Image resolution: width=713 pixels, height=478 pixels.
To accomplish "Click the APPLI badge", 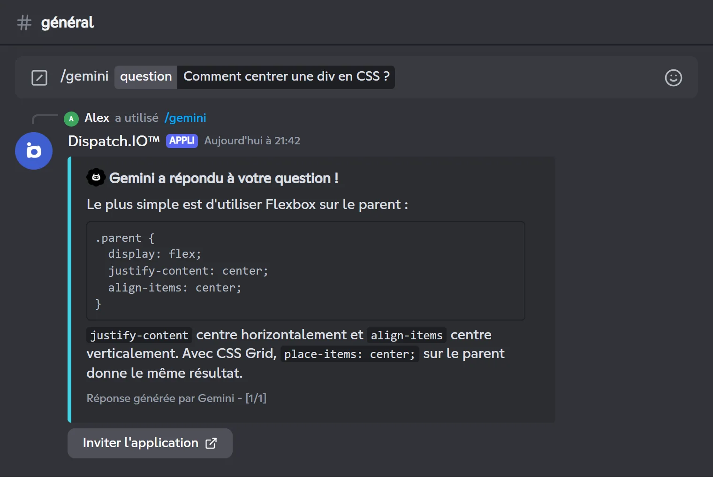I will (182, 141).
